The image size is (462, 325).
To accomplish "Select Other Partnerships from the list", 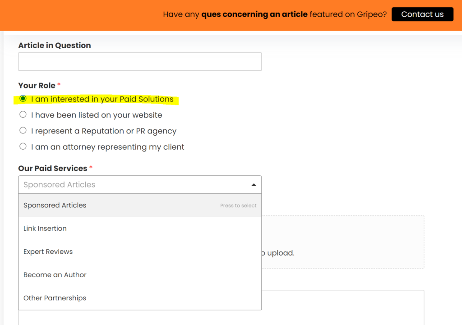I will click(x=55, y=298).
